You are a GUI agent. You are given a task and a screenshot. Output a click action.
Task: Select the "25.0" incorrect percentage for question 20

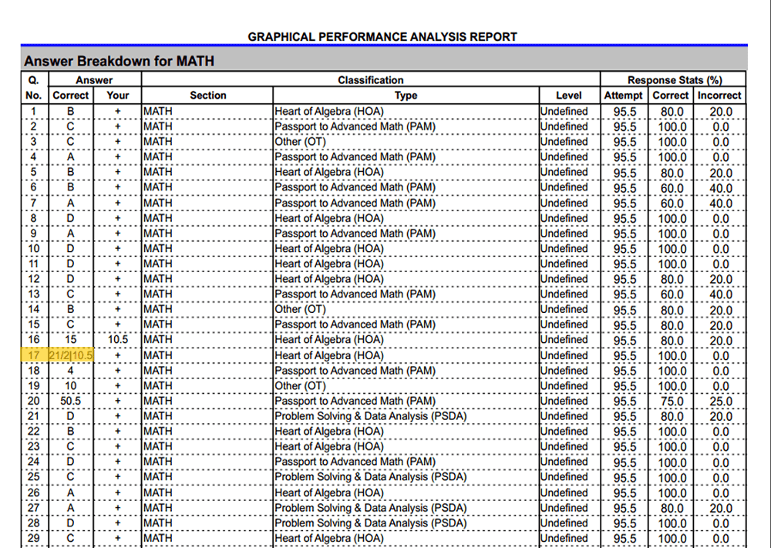(721, 402)
